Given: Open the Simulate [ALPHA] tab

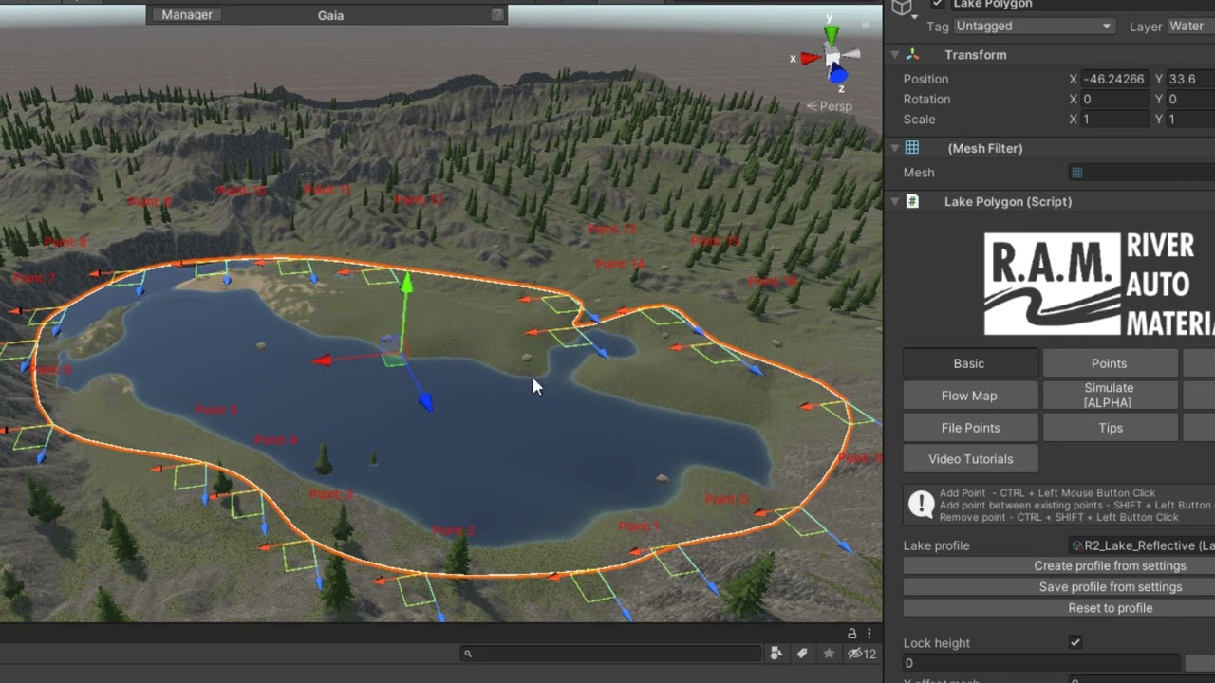Looking at the screenshot, I should pyautogui.click(x=1109, y=396).
